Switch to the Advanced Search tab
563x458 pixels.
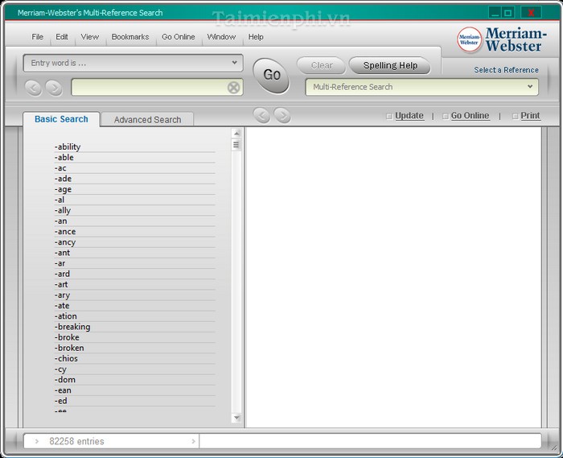tap(147, 120)
